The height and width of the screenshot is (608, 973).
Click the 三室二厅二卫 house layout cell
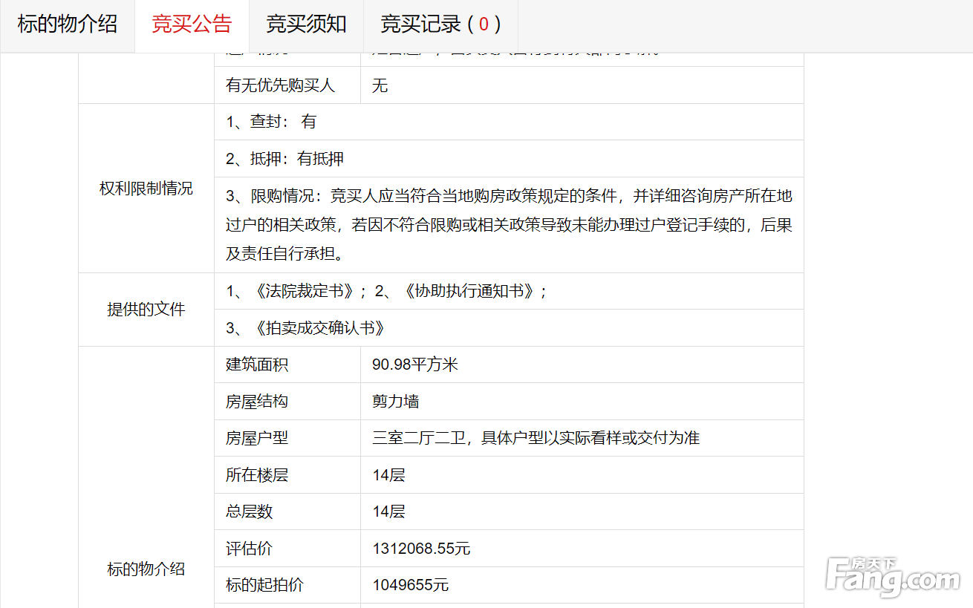click(x=536, y=438)
